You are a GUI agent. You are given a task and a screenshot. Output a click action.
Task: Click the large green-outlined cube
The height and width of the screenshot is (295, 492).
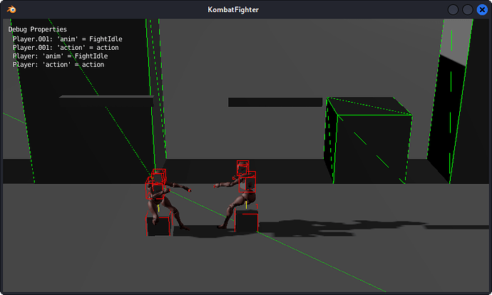368,140
